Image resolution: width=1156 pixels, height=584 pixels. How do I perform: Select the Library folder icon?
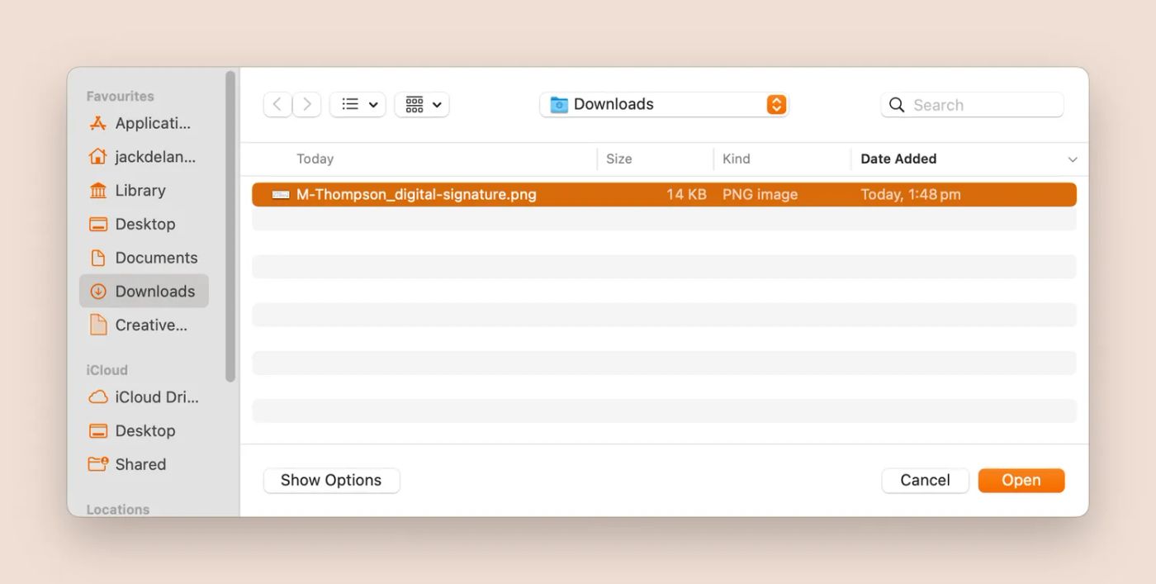pos(98,191)
